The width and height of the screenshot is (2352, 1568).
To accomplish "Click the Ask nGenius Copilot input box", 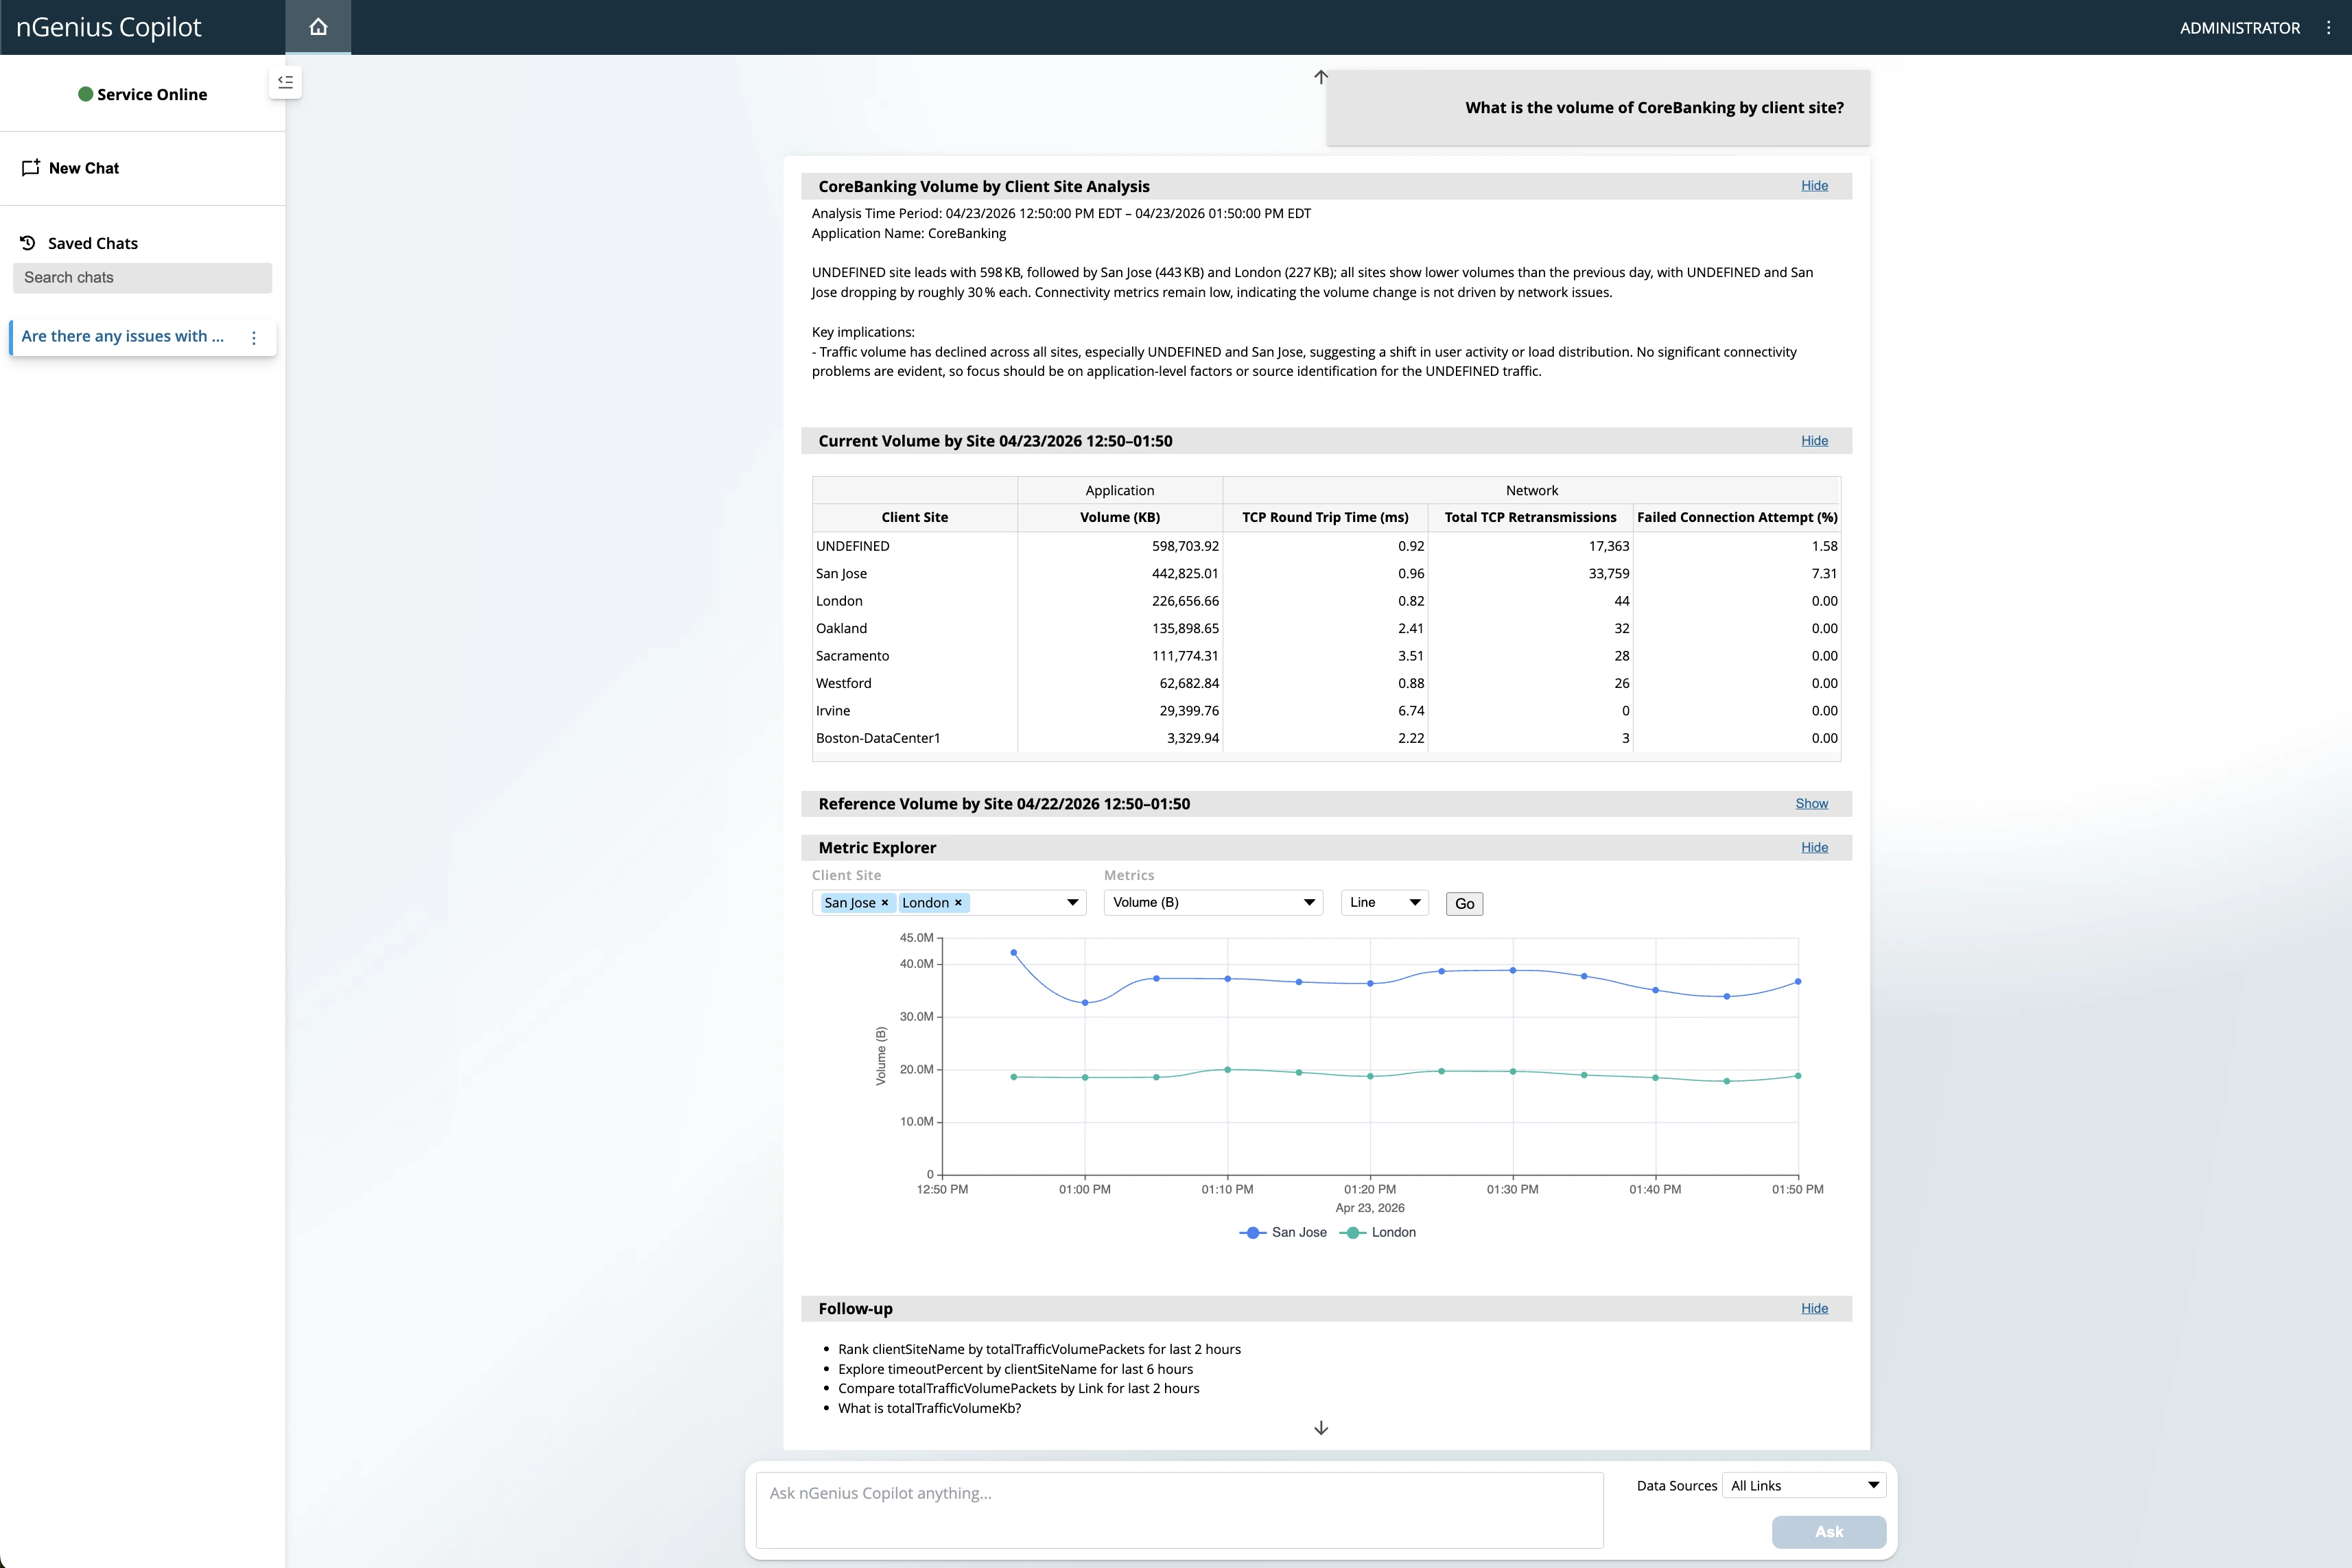I will pyautogui.click(x=1179, y=1510).
